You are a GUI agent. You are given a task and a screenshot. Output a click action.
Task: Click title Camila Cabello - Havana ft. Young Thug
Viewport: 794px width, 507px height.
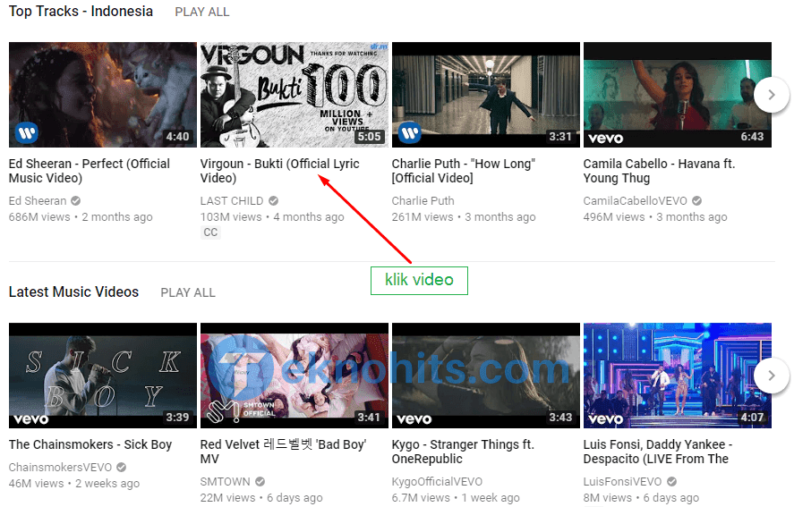click(x=659, y=171)
